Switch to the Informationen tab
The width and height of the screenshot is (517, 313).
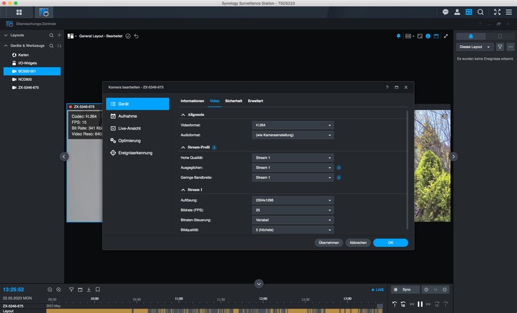[192, 101]
